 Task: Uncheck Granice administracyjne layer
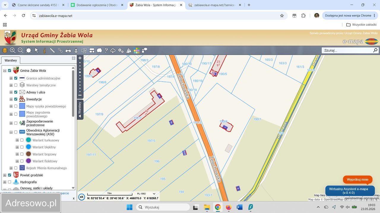[x=16, y=78]
